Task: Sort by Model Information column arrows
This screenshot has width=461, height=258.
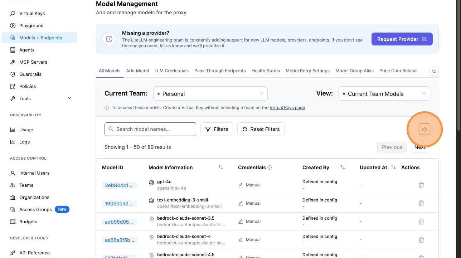Action: click(221, 167)
